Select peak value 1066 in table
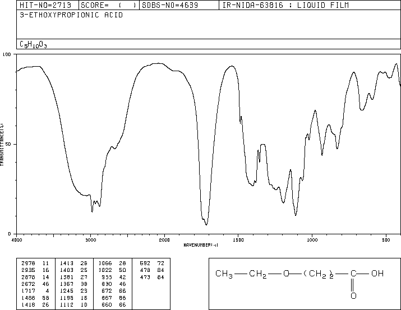The width and height of the screenshot is (401, 310). pos(105,263)
